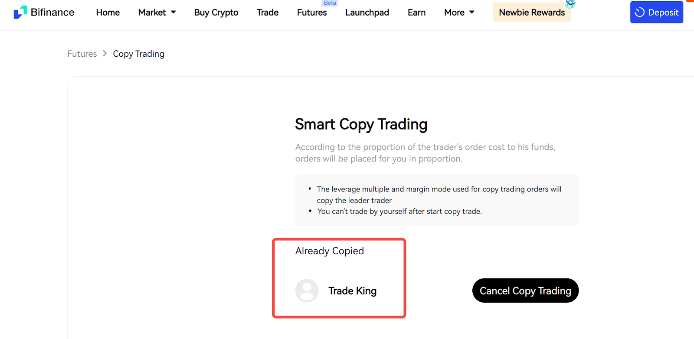Open Futures in the top navigation bar
Image resolution: width=694 pixels, height=339 pixels.
coord(312,13)
